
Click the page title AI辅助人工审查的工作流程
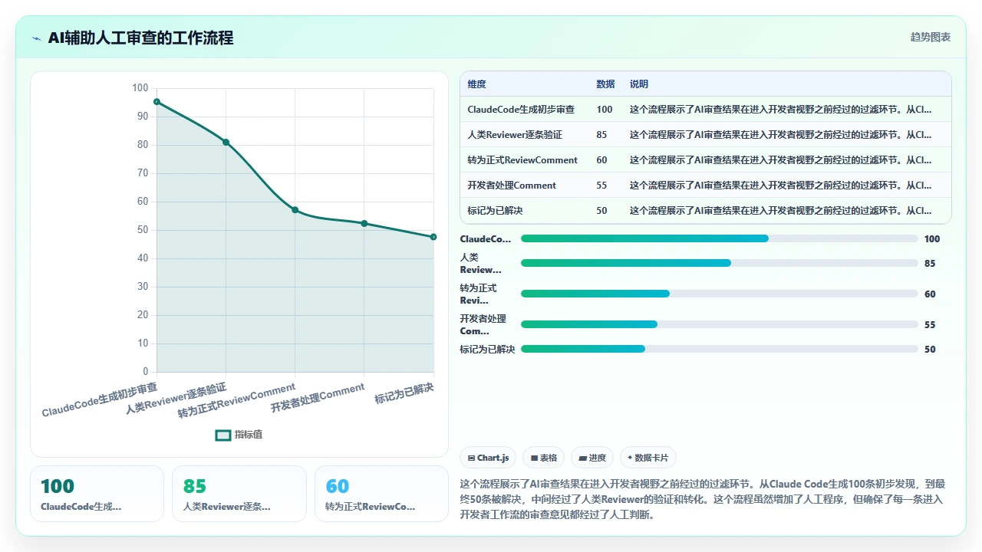point(140,38)
